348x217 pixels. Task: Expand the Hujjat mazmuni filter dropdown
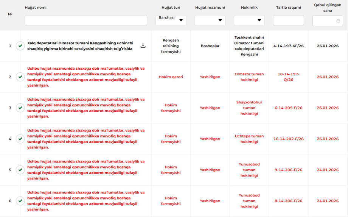click(x=210, y=20)
